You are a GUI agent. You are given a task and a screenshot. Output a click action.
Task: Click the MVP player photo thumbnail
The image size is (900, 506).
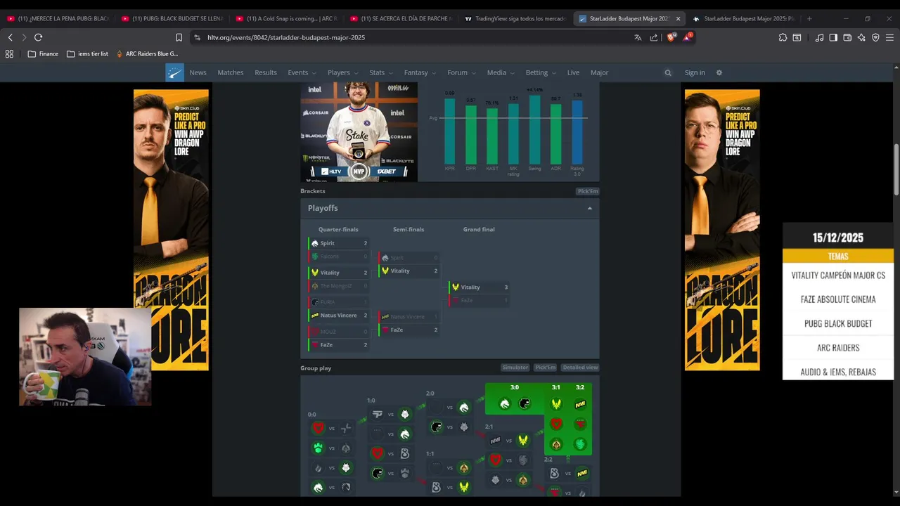(359, 131)
